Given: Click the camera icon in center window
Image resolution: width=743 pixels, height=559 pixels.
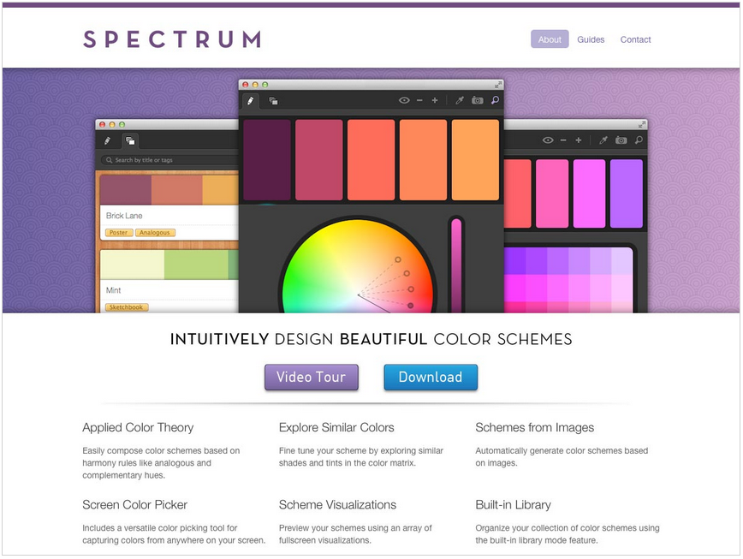Looking at the screenshot, I should [477, 100].
